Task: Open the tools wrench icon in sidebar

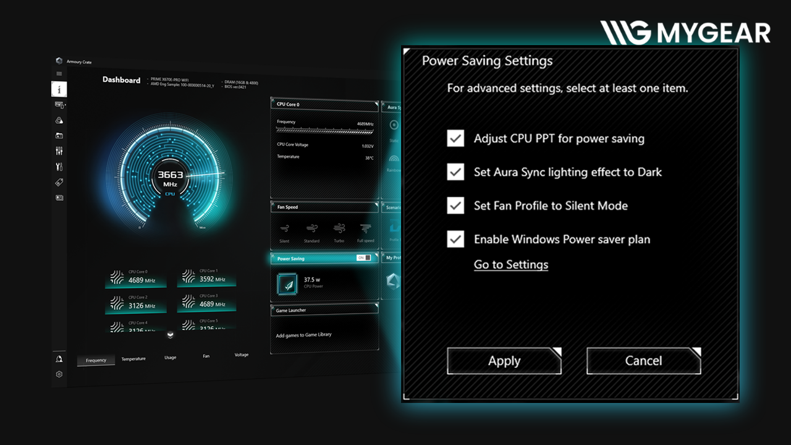Action: pyautogui.click(x=59, y=166)
